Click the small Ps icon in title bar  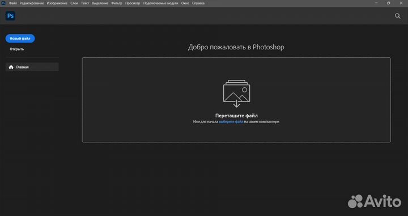coord(3,3)
